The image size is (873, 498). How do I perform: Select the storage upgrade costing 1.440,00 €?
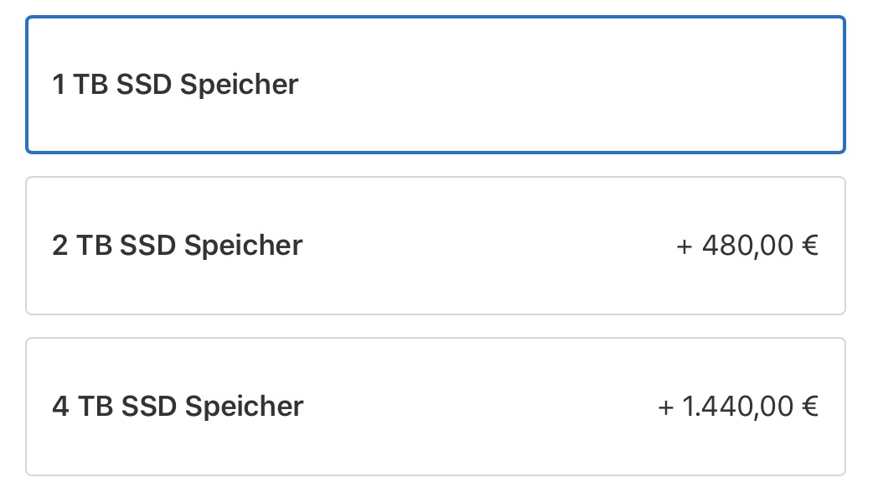(436, 407)
